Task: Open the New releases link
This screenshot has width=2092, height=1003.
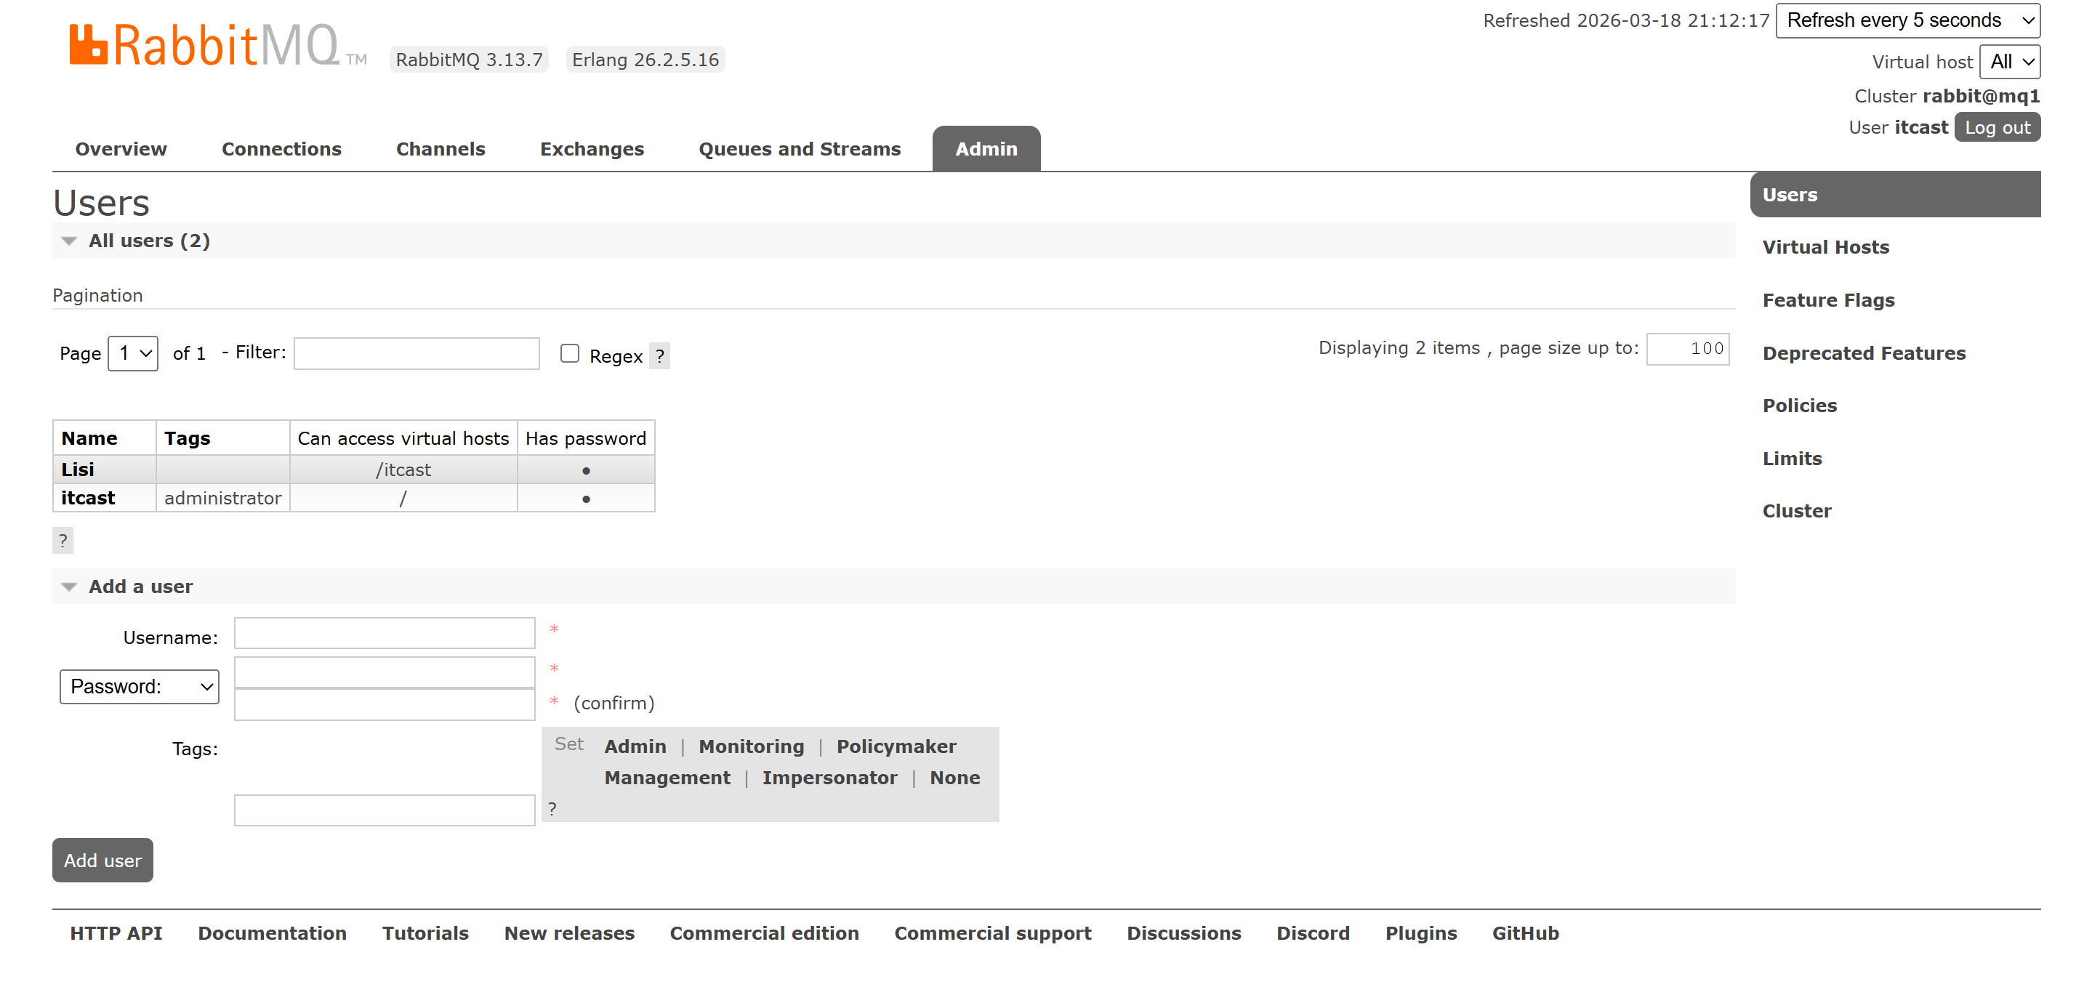Action: point(569,933)
